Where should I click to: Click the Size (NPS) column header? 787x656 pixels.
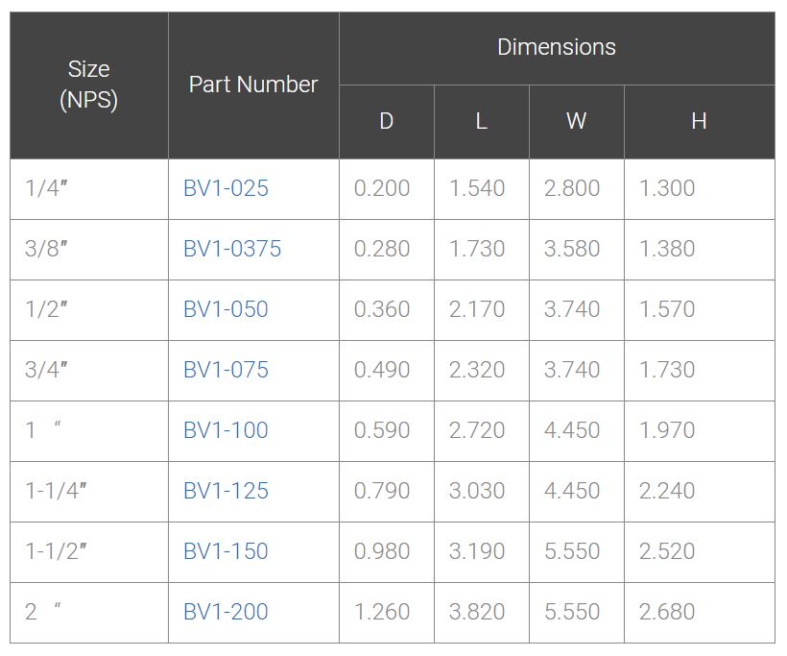click(x=88, y=85)
